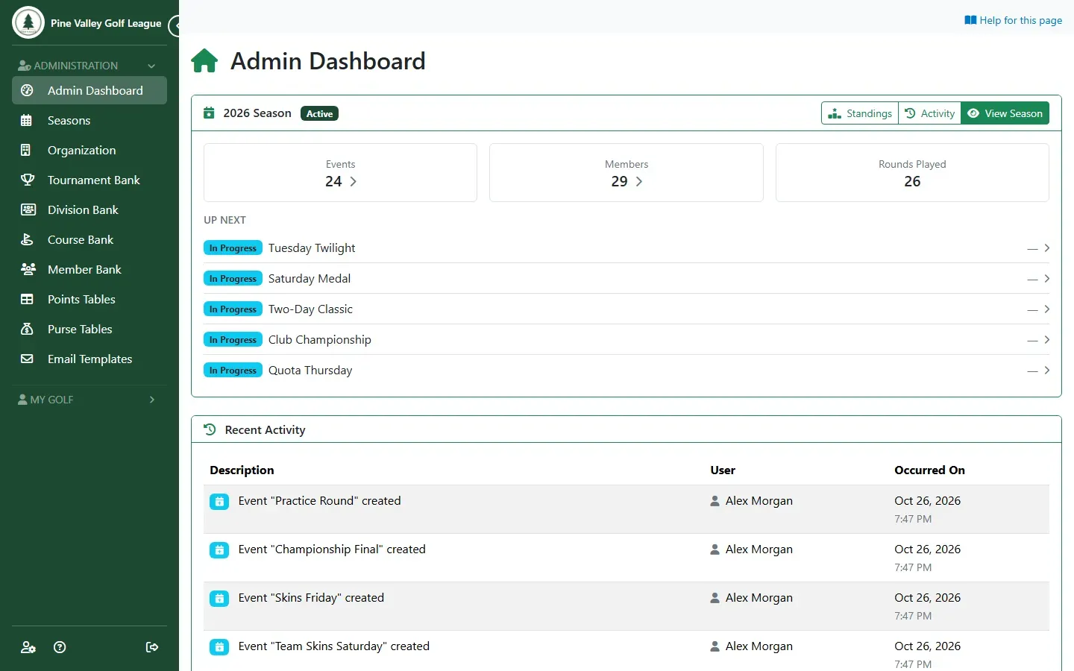Open the Tuesday Twilight event row chevron
1074x671 pixels.
pos(1047,248)
